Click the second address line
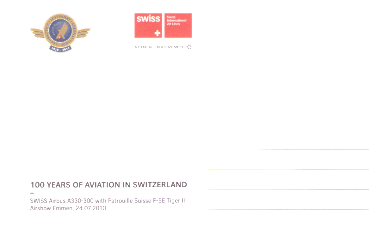The height and width of the screenshot is (252, 383). tap(288, 170)
